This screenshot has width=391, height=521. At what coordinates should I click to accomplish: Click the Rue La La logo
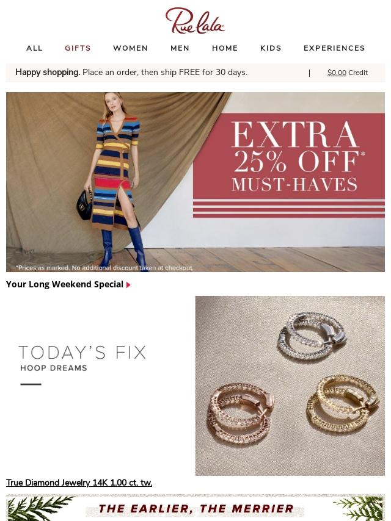coord(195,21)
